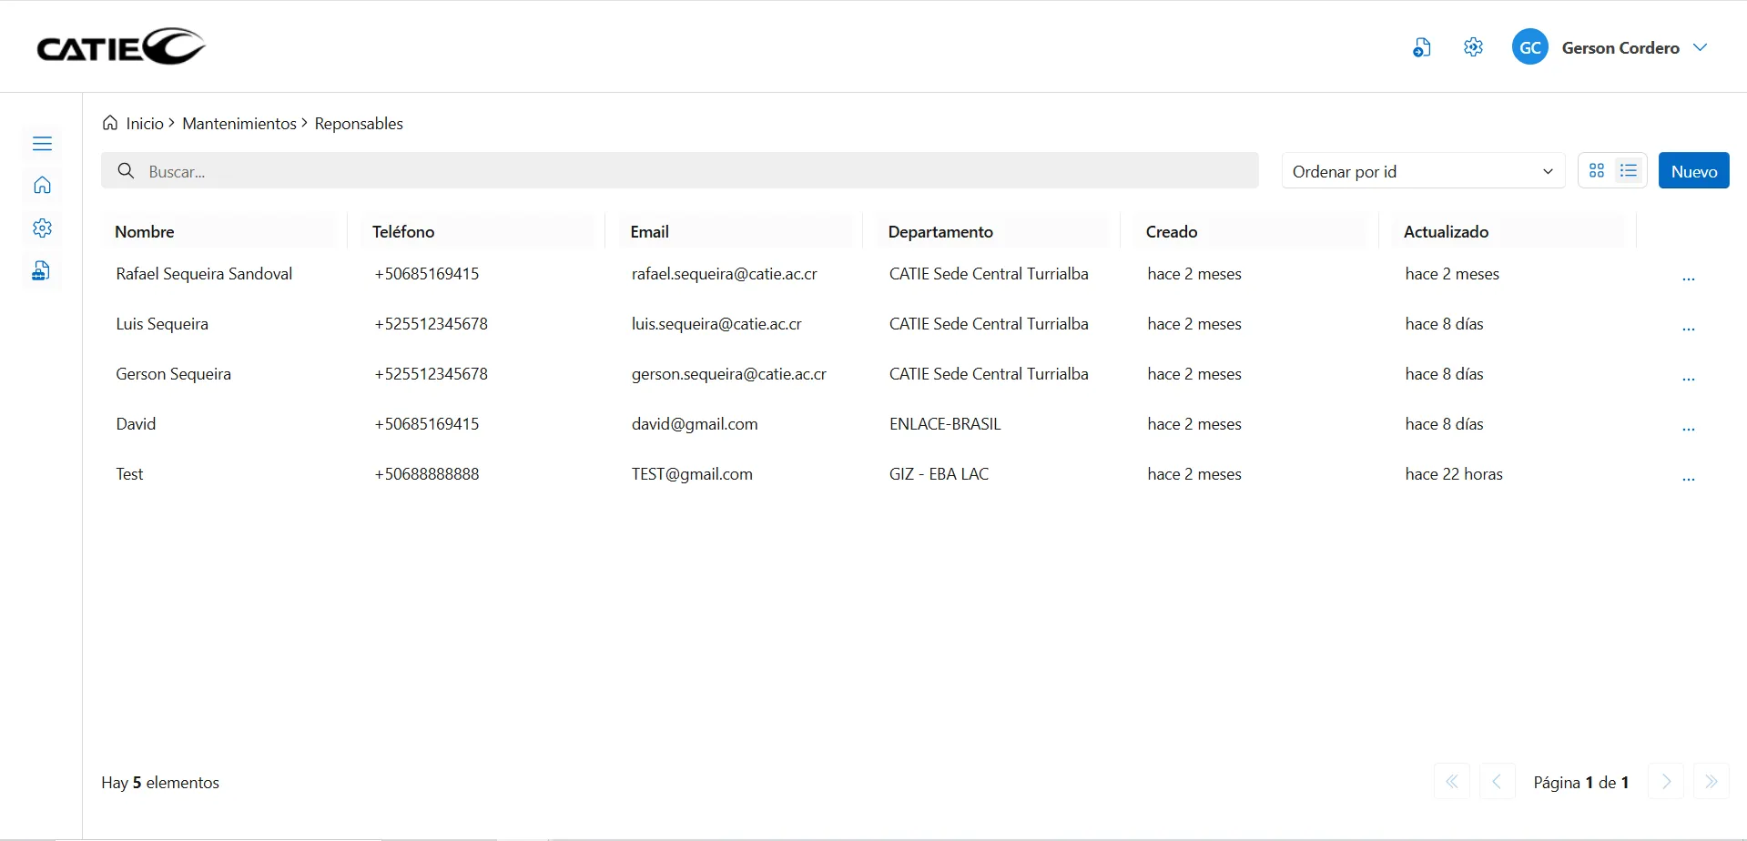Open settings gear in top header
The height and width of the screenshot is (841, 1747).
tap(1473, 47)
